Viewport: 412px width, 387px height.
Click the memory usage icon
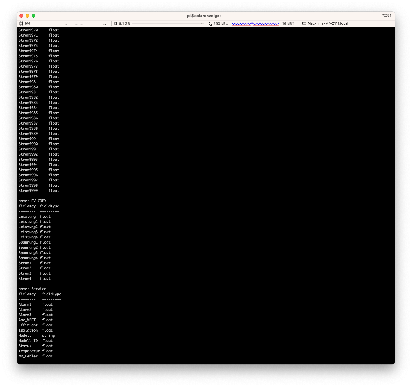(116, 23)
